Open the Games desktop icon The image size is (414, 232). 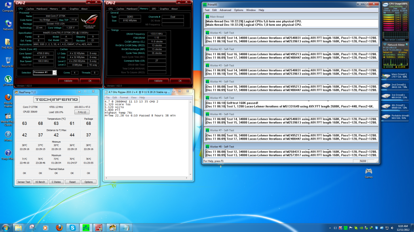coord(369,173)
